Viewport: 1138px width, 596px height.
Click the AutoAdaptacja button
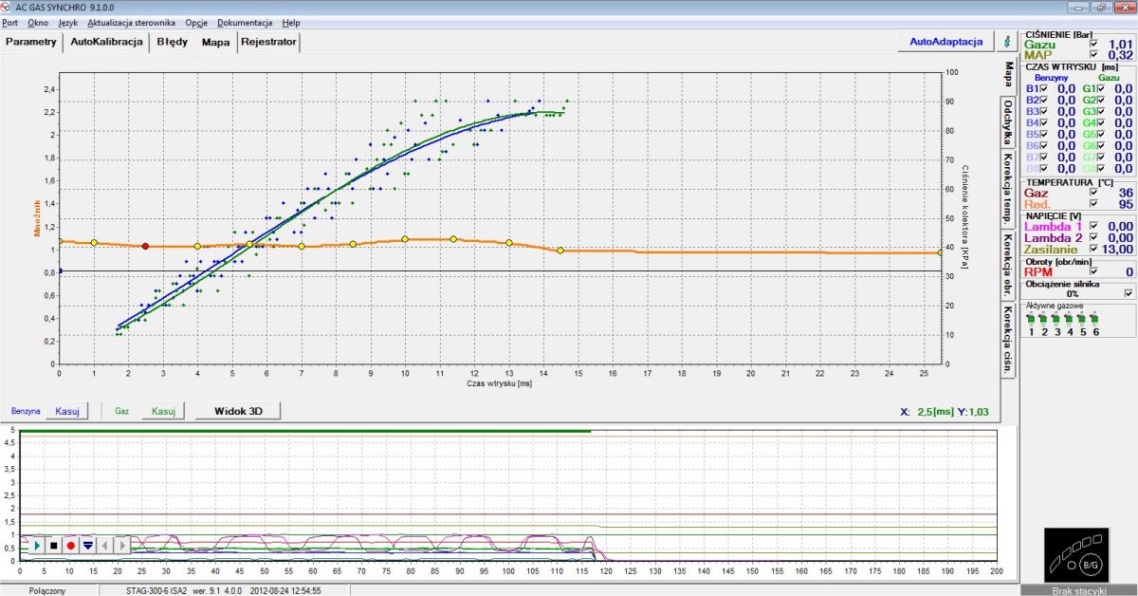pyautogui.click(x=945, y=42)
